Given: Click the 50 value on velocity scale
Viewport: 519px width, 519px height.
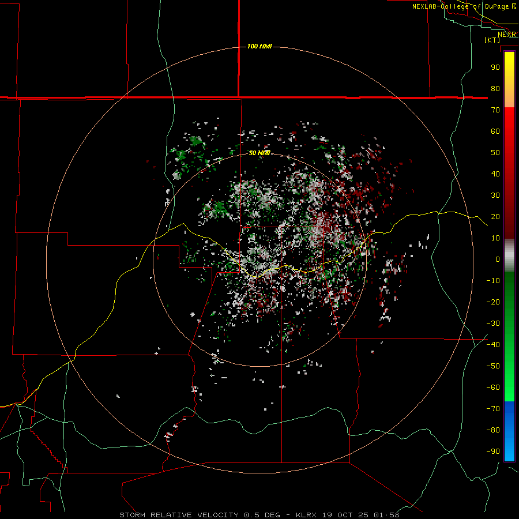Looking at the screenshot, I should [495, 153].
